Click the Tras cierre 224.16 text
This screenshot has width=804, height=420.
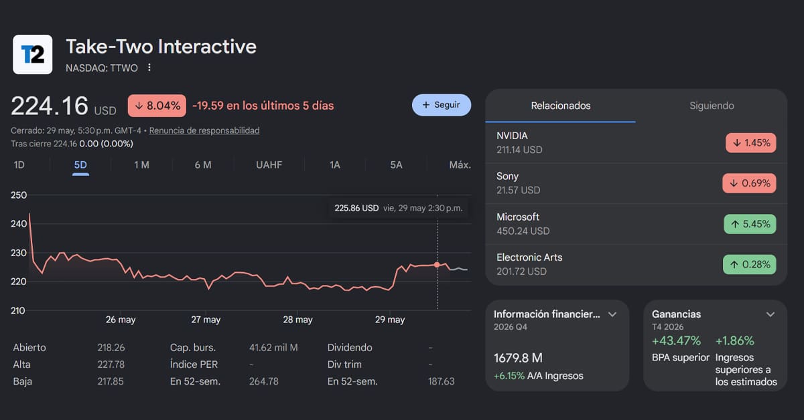point(72,144)
